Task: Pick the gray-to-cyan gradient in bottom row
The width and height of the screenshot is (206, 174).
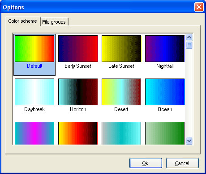Action: 121,133
